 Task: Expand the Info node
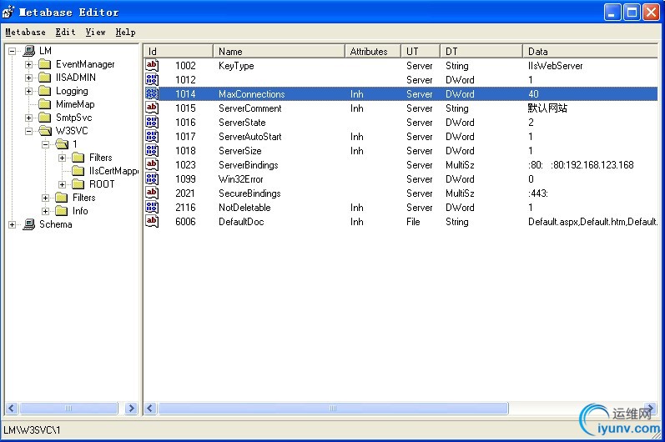pos(45,211)
